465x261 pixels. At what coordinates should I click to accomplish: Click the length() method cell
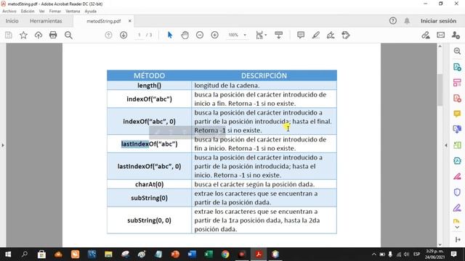149,86
